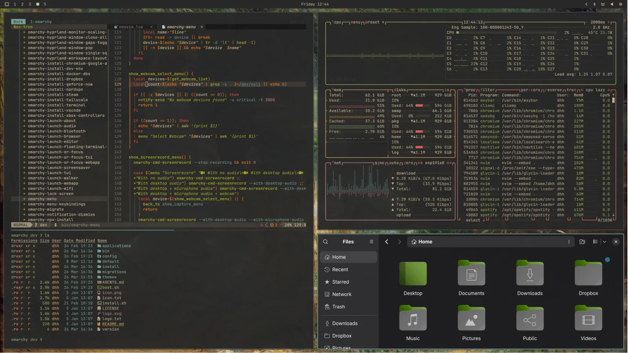Toggle the btop mem panel label
Image resolution: width=628 pixels, height=353 pixels.
click(337, 90)
